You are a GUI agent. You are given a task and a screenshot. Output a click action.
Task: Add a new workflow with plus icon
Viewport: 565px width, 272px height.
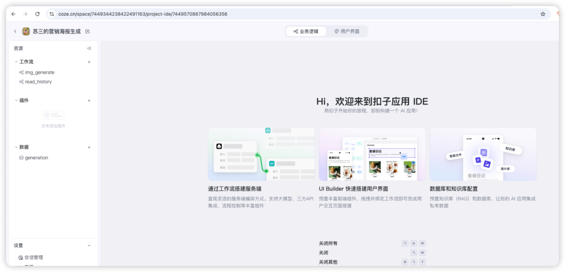click(89, 62)
